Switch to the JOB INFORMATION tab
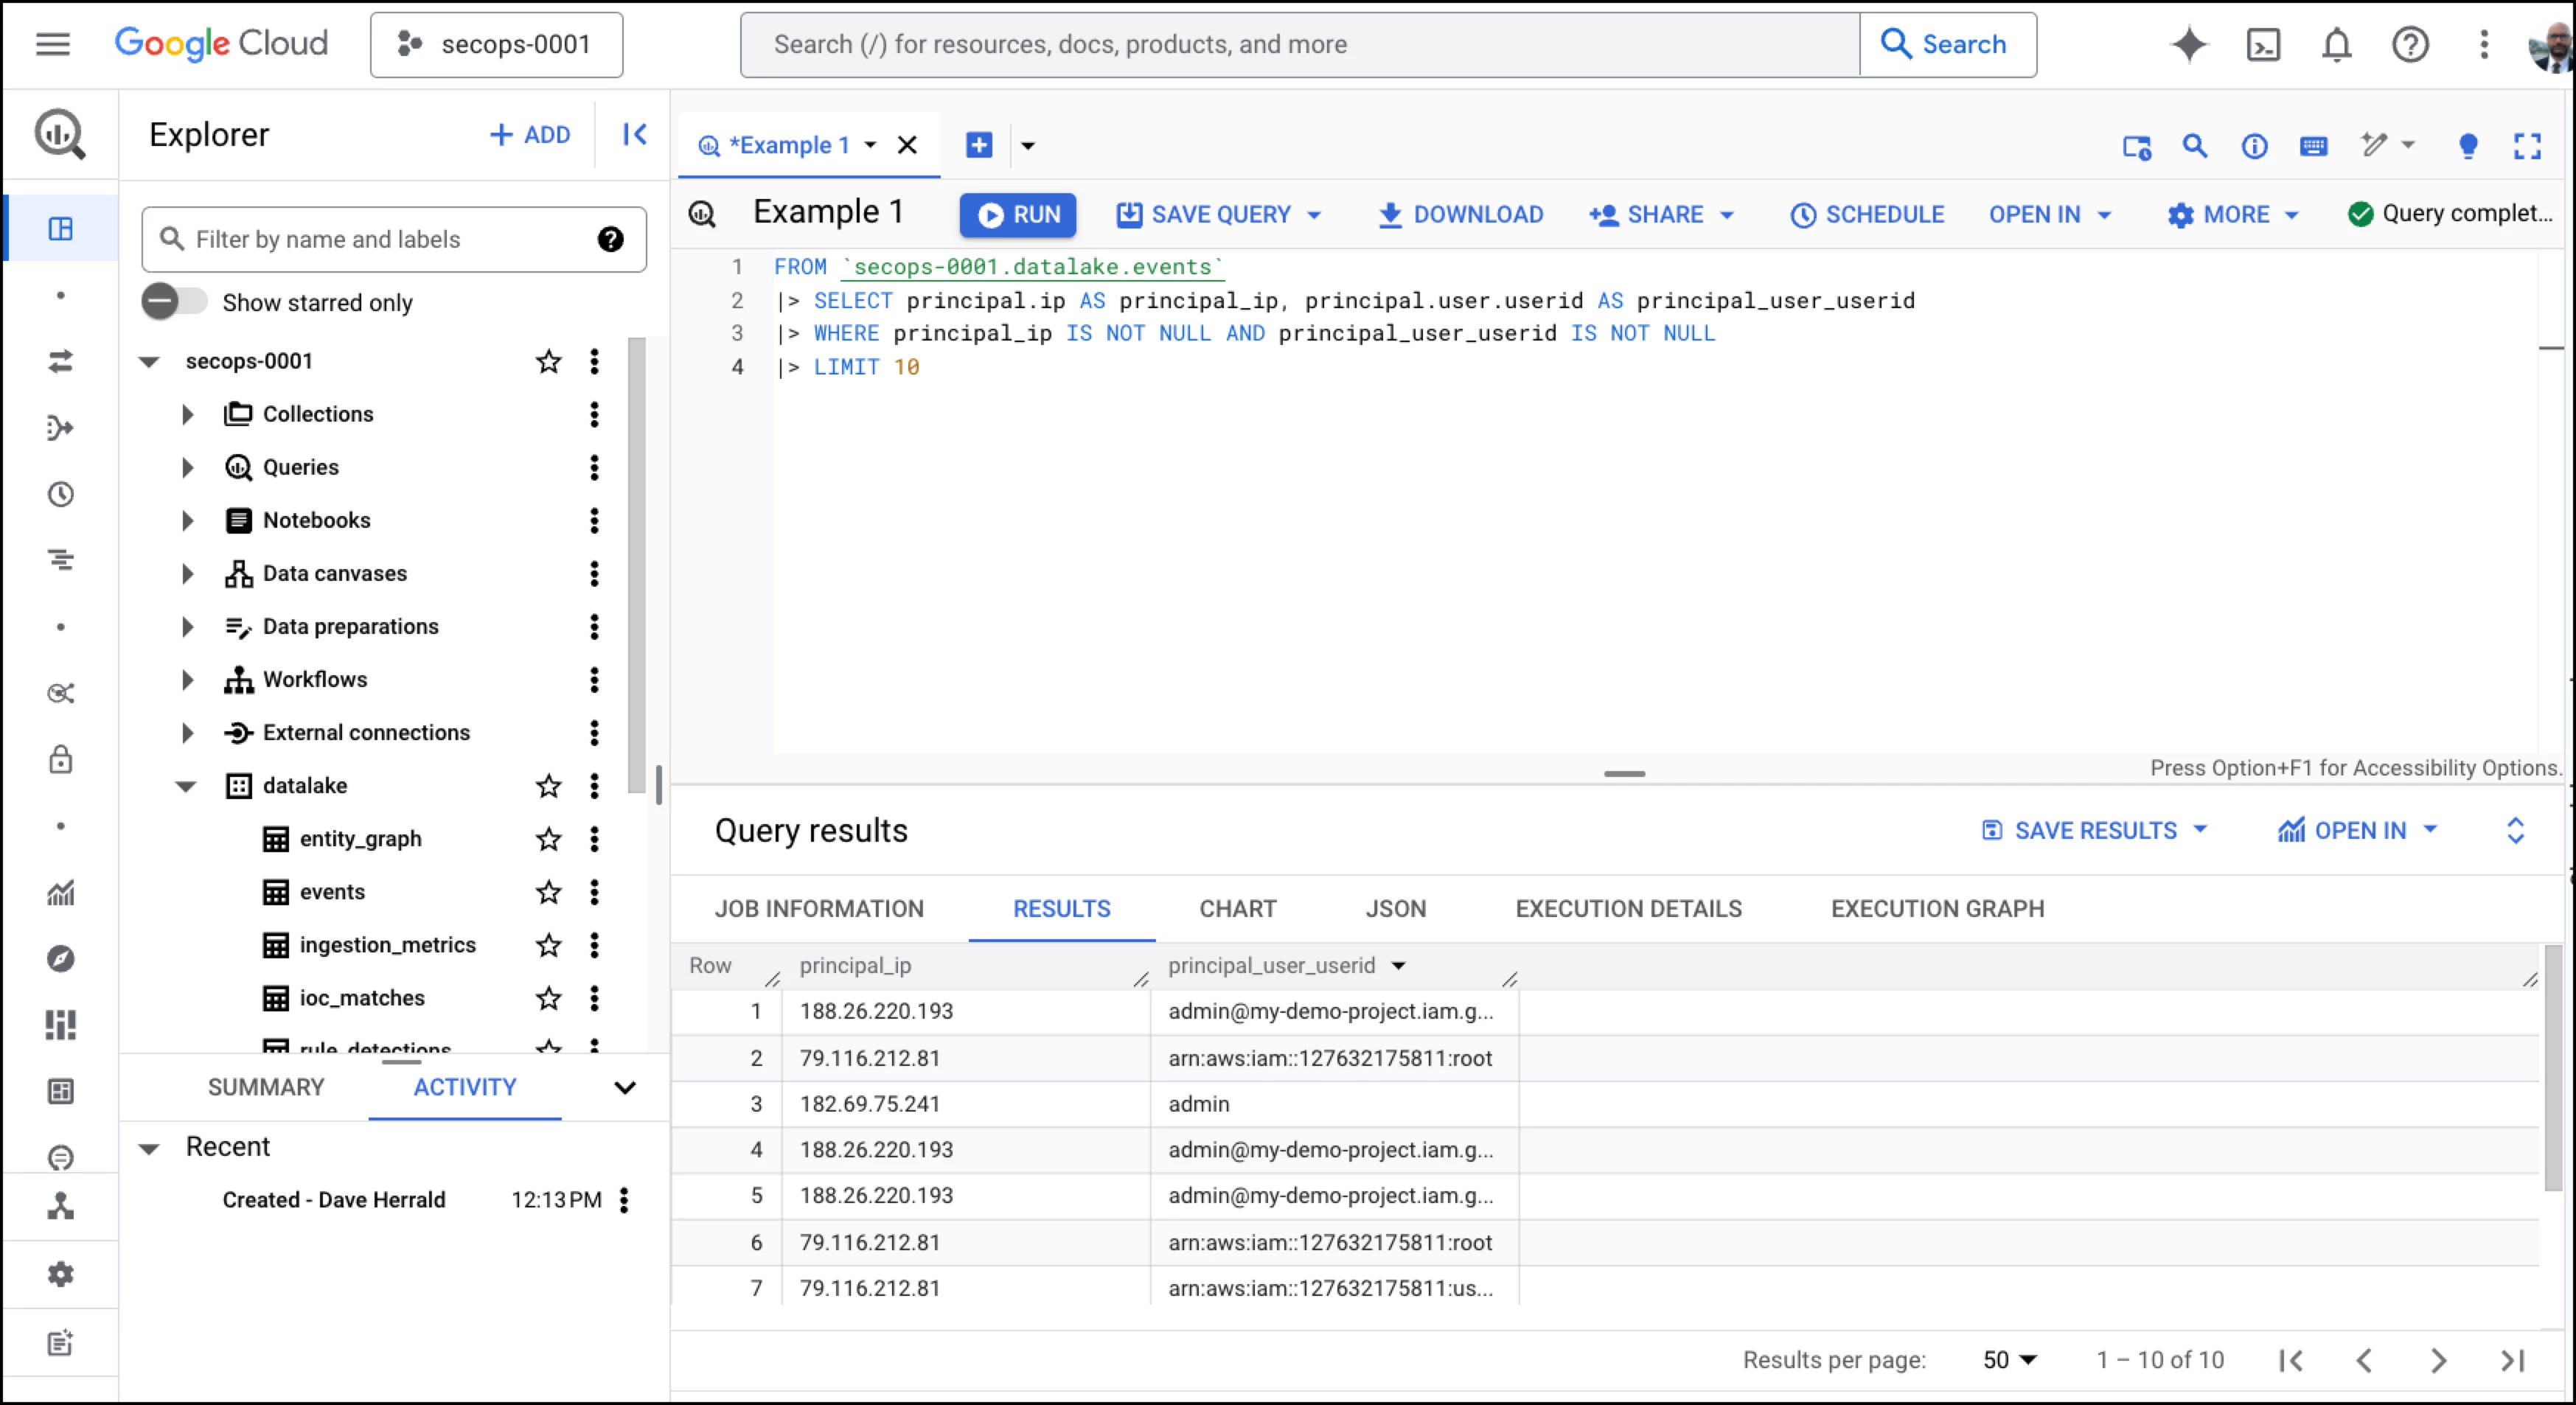2576x1405 pixels. point(818,909)
